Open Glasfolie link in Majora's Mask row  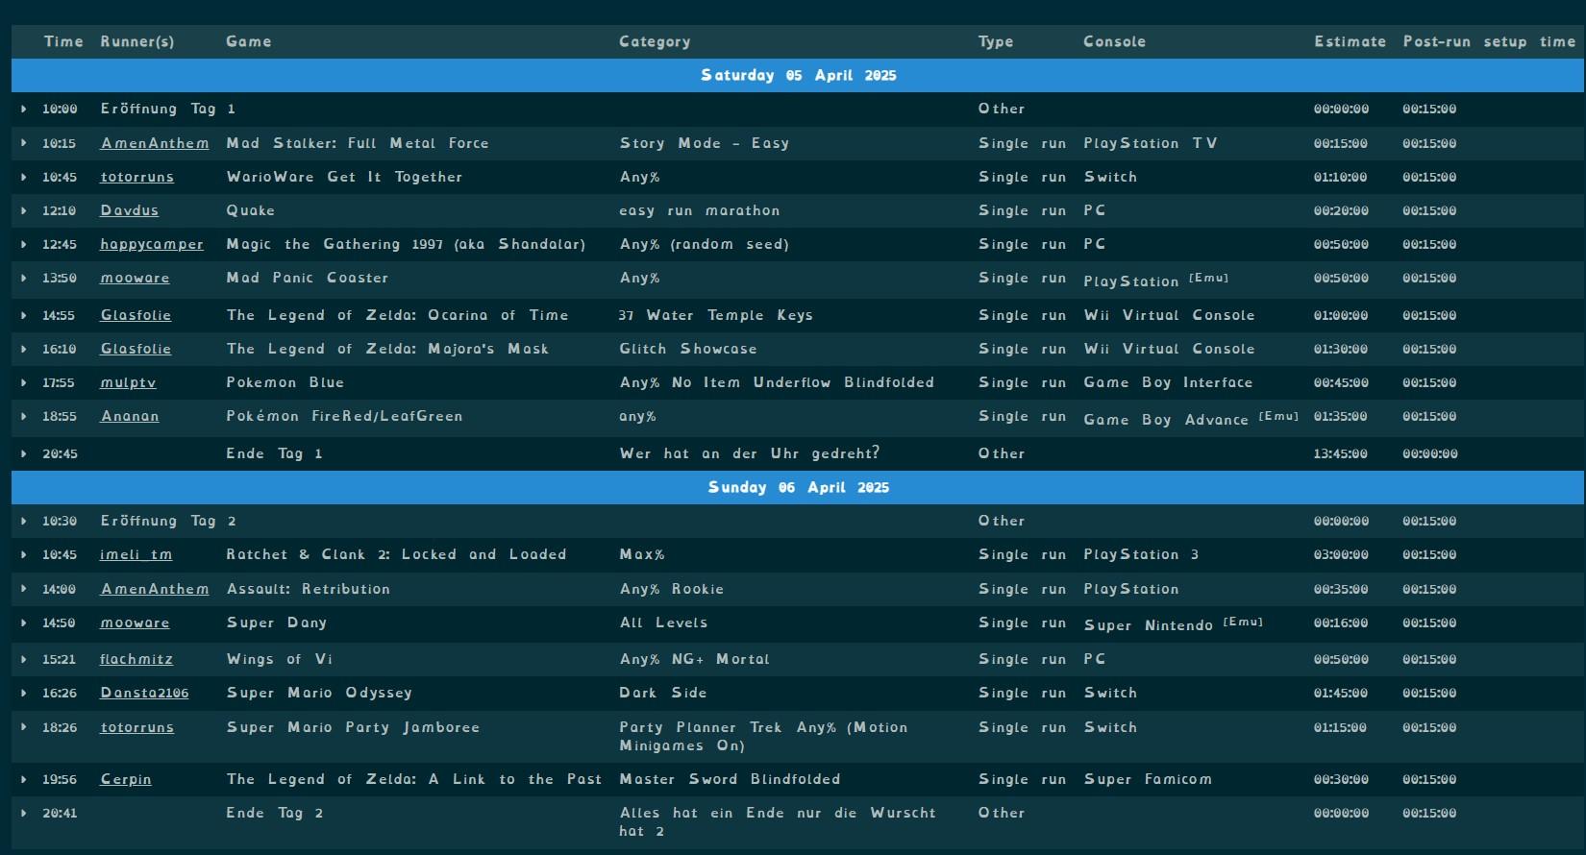tap(136, 349)
